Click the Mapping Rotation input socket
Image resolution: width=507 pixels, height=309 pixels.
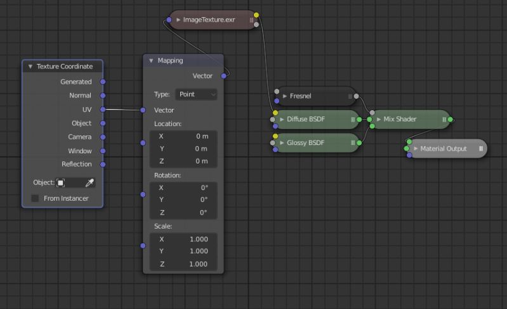pyautogui.click(x=143, y=194)
